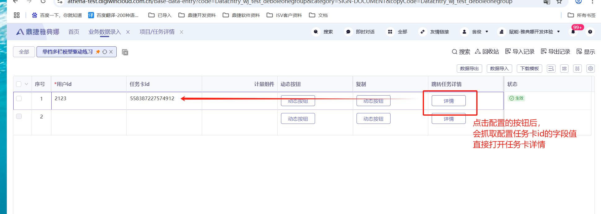Image resolution: width=601 pixels, height=214 pixels.
Task: Click the 计量组件 column header
Action: [x=240, y=84]
